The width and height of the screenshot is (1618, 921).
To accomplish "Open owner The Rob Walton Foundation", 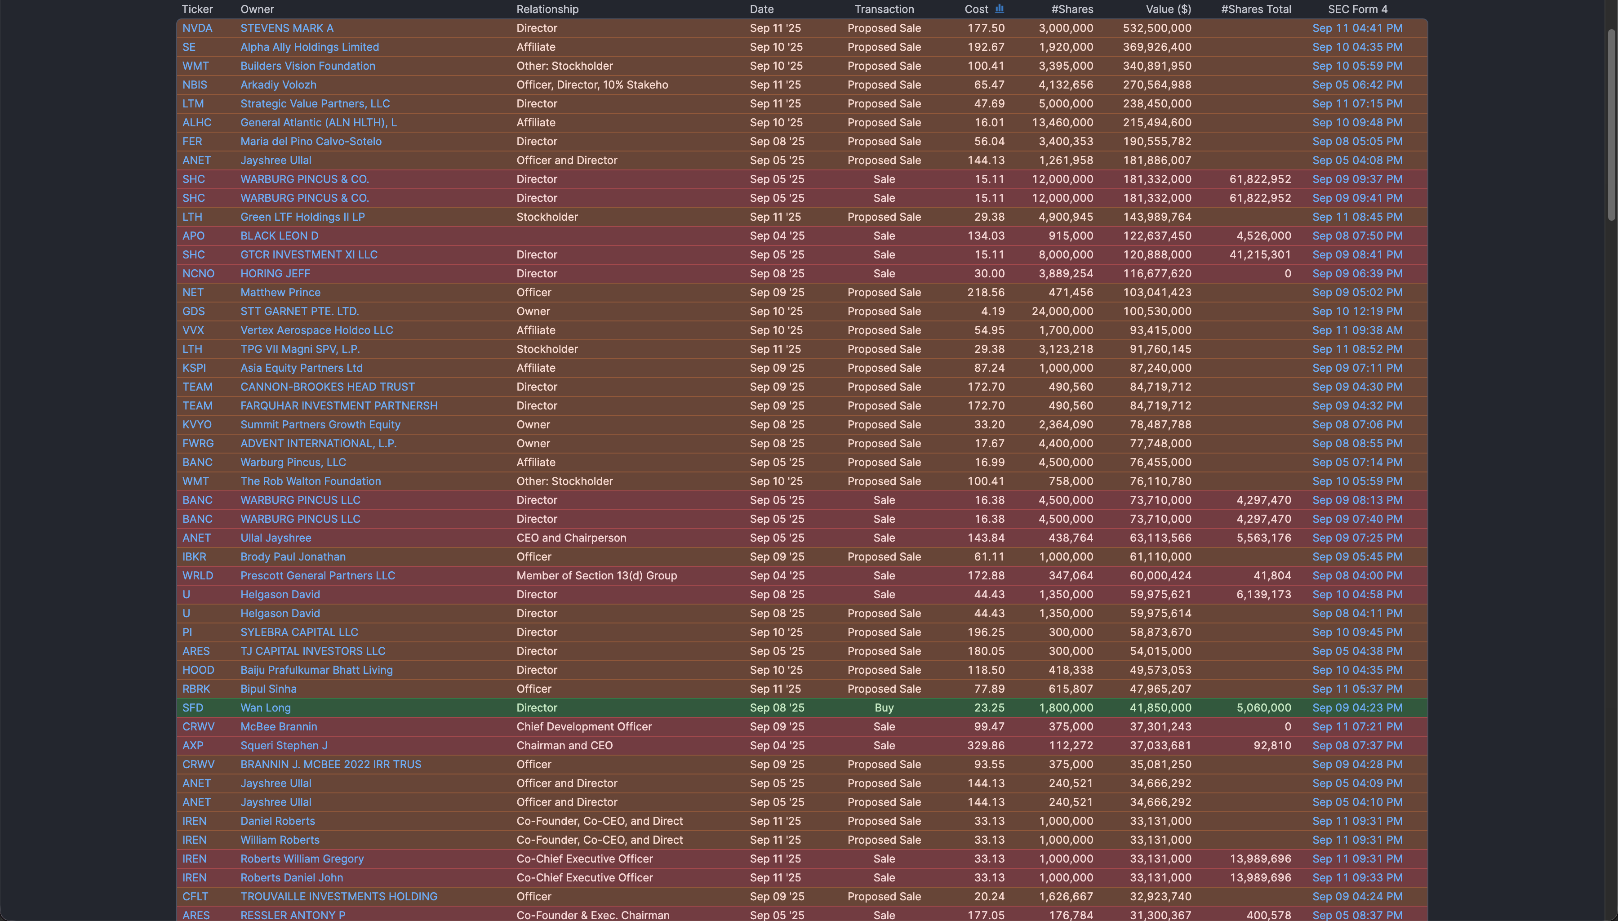I will 311,481.
